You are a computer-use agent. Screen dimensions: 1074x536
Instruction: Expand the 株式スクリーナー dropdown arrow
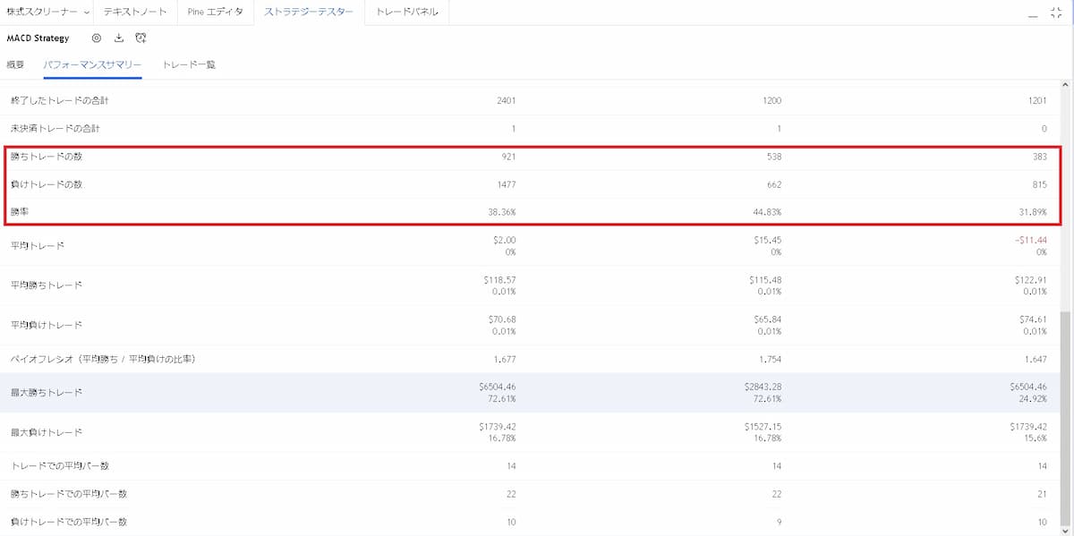(x=87, y=13)
